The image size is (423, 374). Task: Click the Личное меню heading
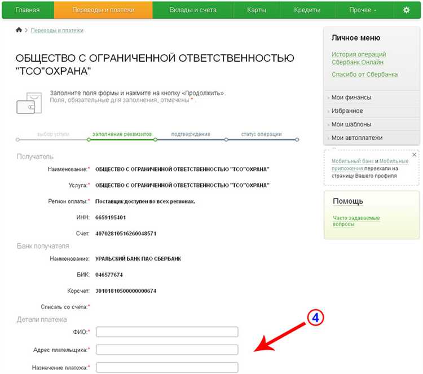356,38
